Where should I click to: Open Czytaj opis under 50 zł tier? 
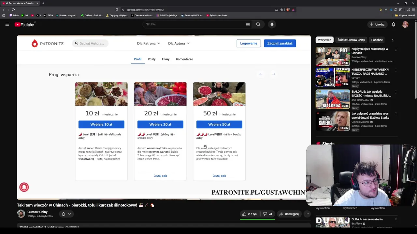[219, 176]
